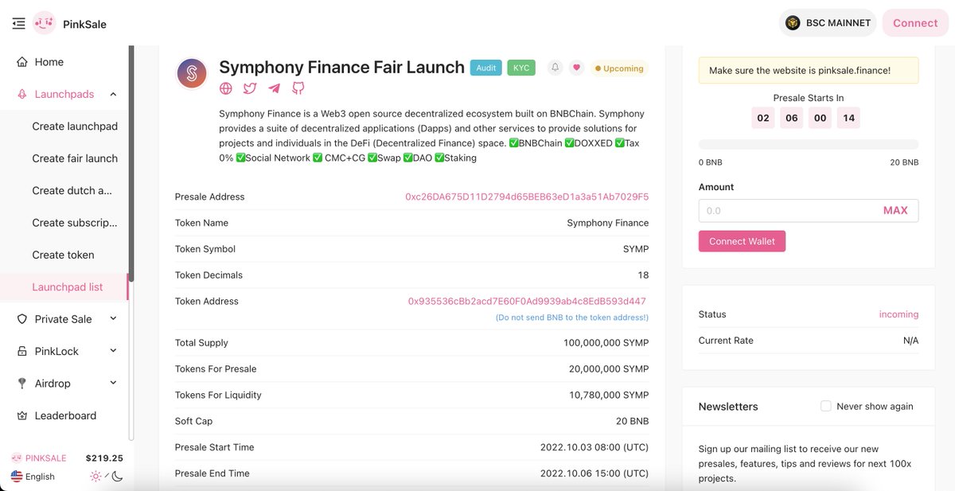Viewport: 955px width, 491px height.
Task: Check Never show again checkbox
Action: (x=826, y=406)
